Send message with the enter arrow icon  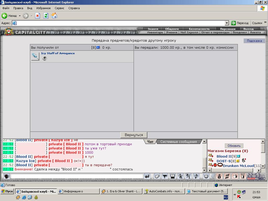(x=147, y=176)
